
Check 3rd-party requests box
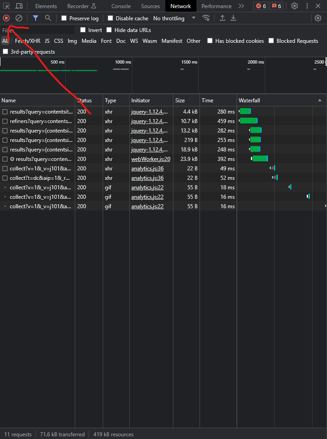point(5,51)
